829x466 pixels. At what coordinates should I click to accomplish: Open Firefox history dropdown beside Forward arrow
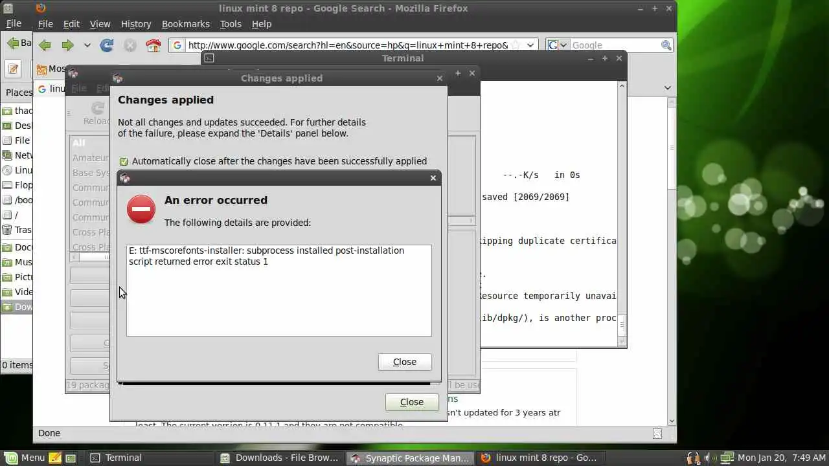87,45
